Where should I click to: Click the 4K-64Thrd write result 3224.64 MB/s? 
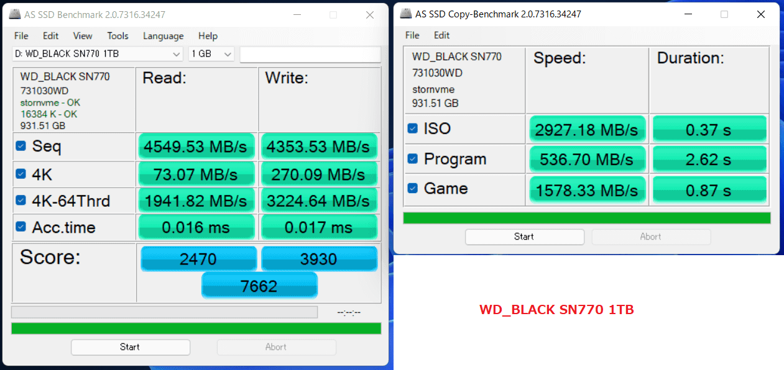tap(319, 201)
